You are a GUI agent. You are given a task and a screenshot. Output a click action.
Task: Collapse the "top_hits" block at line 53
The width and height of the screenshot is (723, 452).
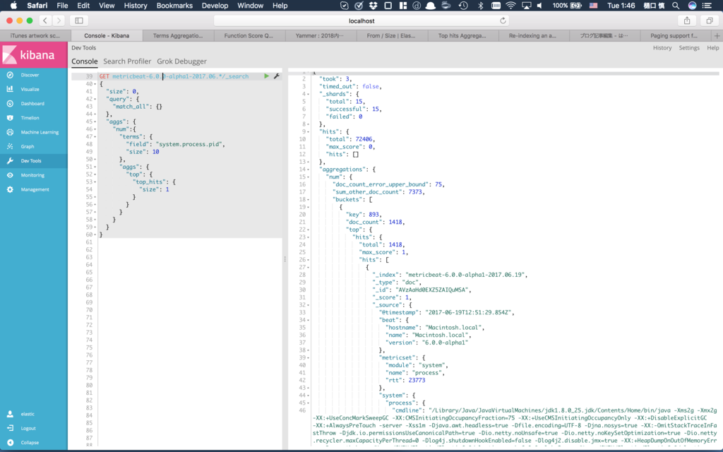tap(95, 182)
